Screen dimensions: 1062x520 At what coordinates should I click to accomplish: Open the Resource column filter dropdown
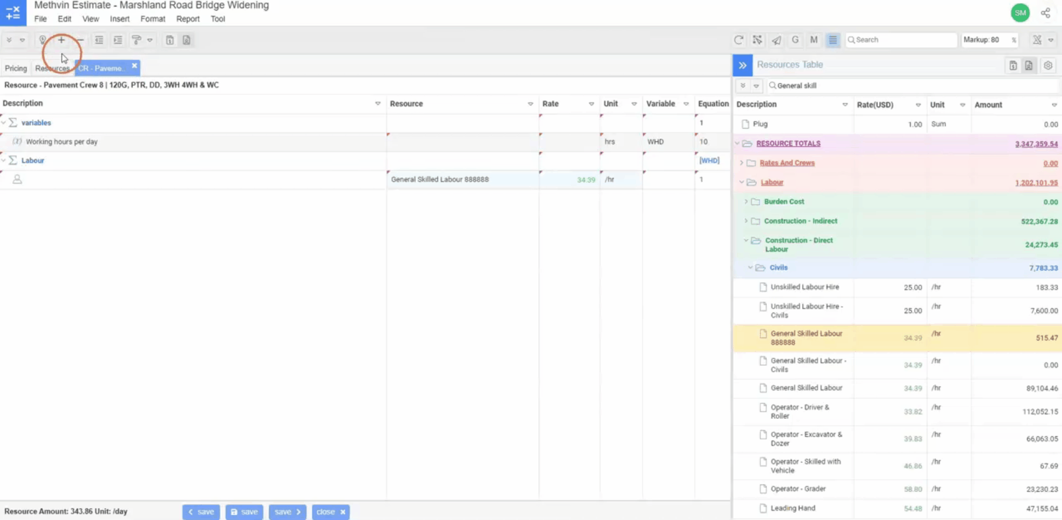click(530, 104)
